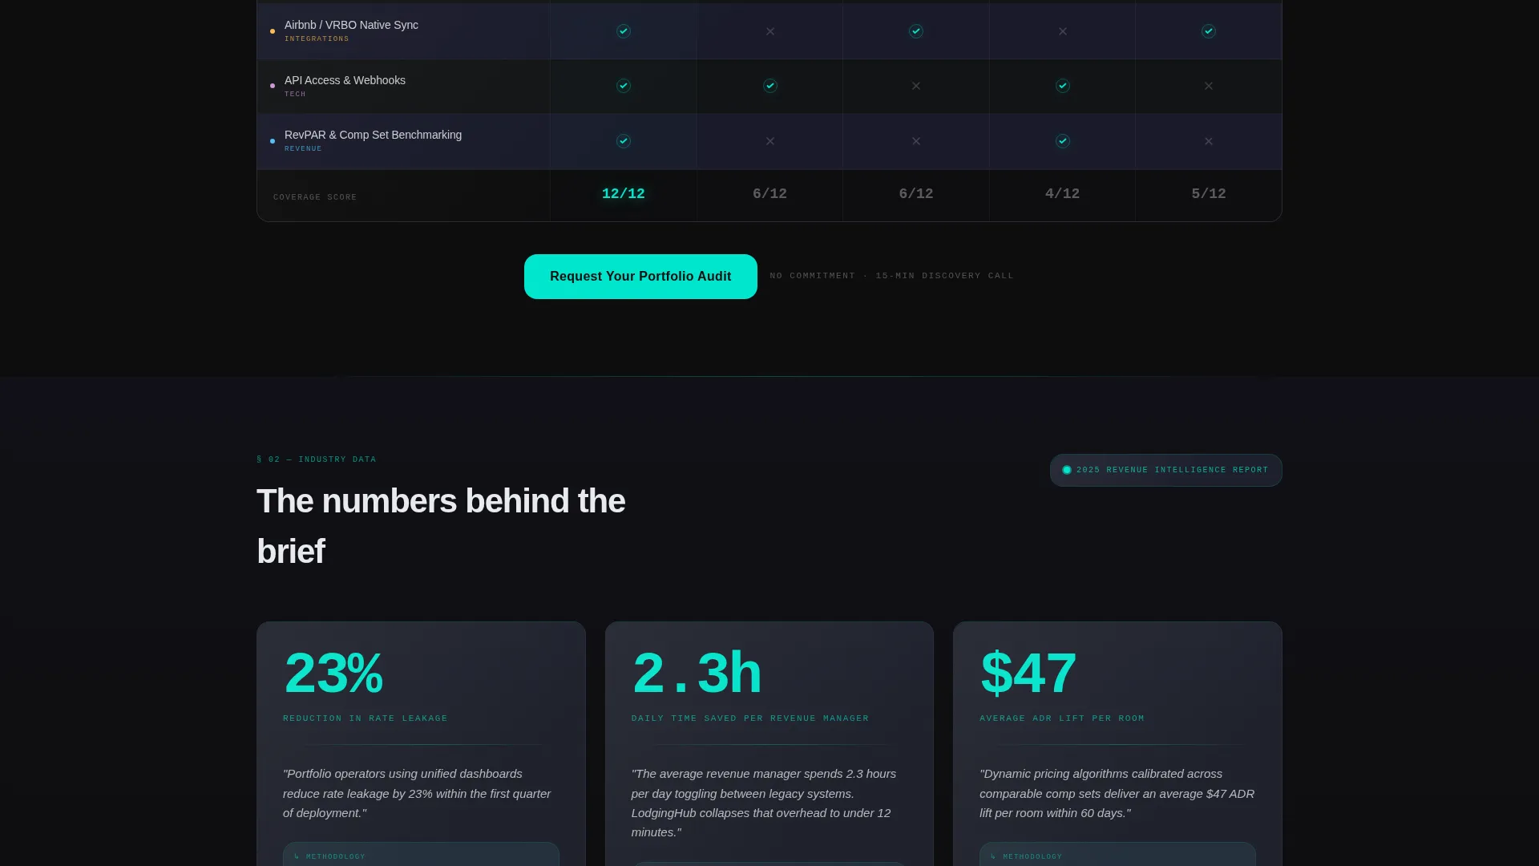Click Airbnb / VRBO Native Sync checkmark in the 5/12 column
Image resolution: width=1539 pixels, height=866 pixels.
pyautogui.click(x=1209, y=31)
